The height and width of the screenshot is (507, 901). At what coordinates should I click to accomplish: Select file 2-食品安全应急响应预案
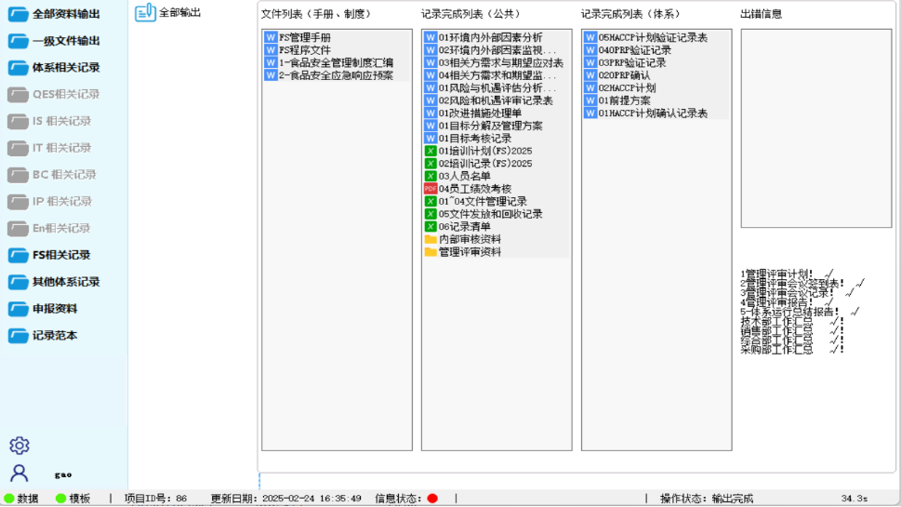click(337, 75)
